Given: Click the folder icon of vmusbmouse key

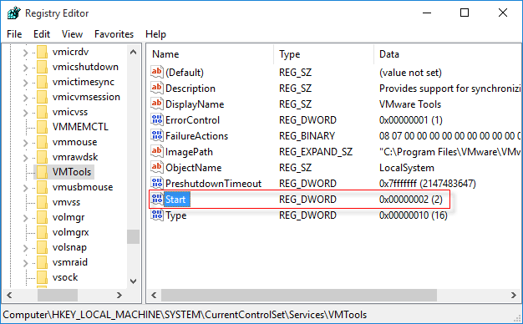Looking at the screenshot, I should click(42, 187).
